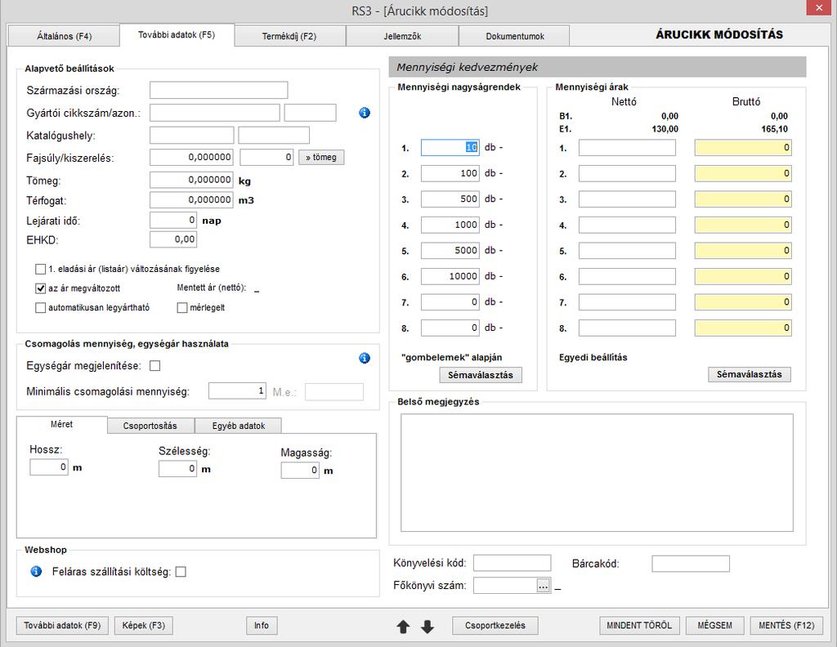Click MÉGSEM button
The width and height of the screenshot is (837, 647).
point(714,625)
